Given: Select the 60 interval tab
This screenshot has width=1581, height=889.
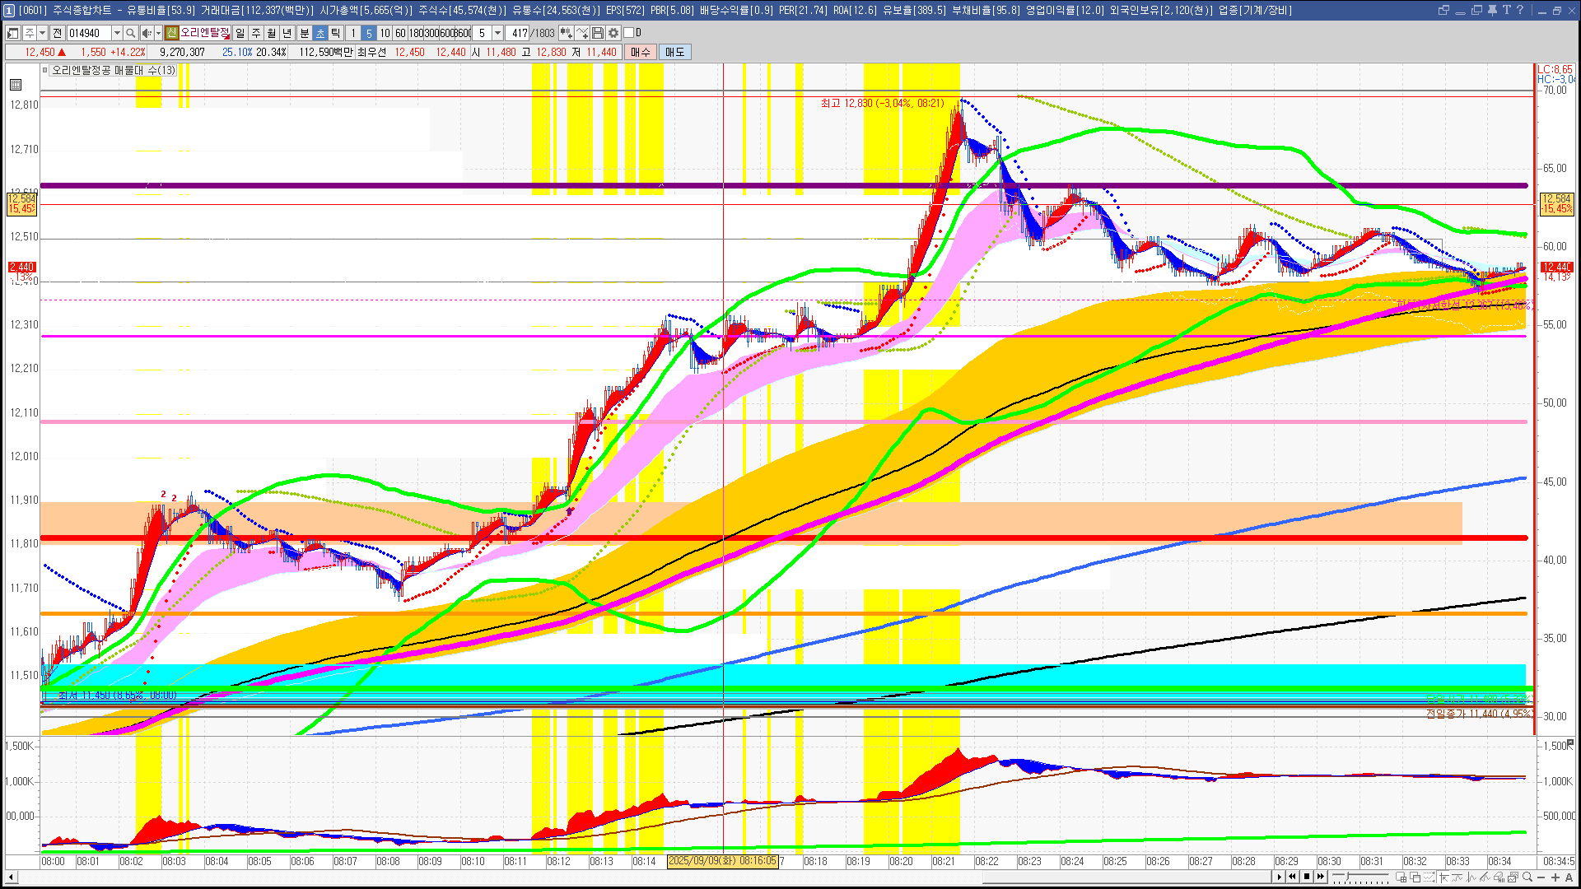Looking at the screenshot, I should [x=400, y=33].
